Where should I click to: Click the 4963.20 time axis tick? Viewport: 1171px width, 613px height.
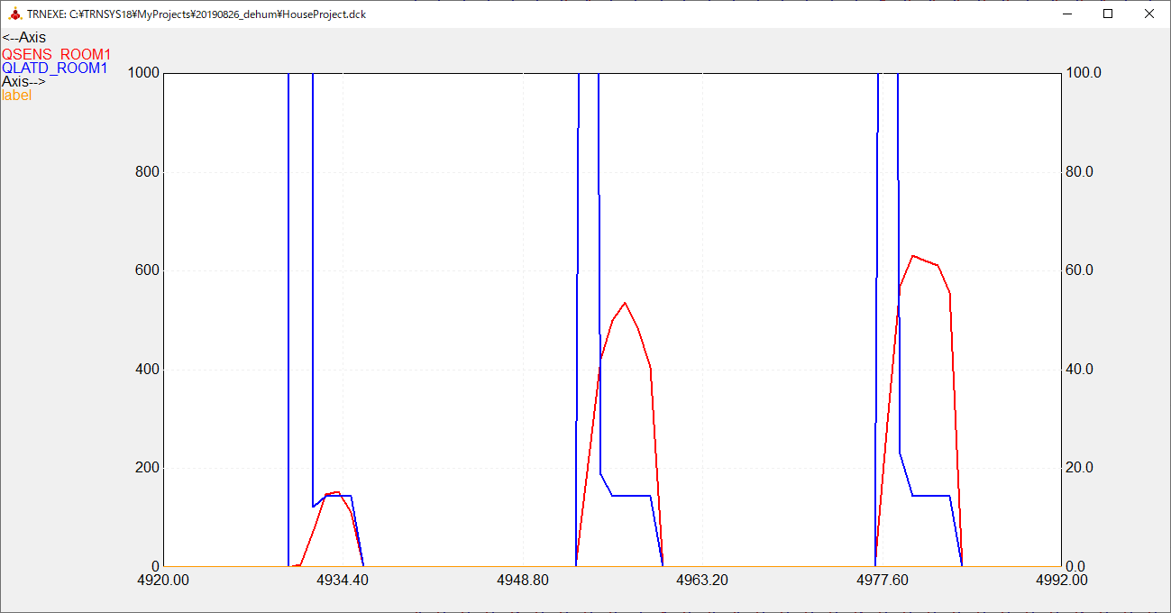click(702, 580)
